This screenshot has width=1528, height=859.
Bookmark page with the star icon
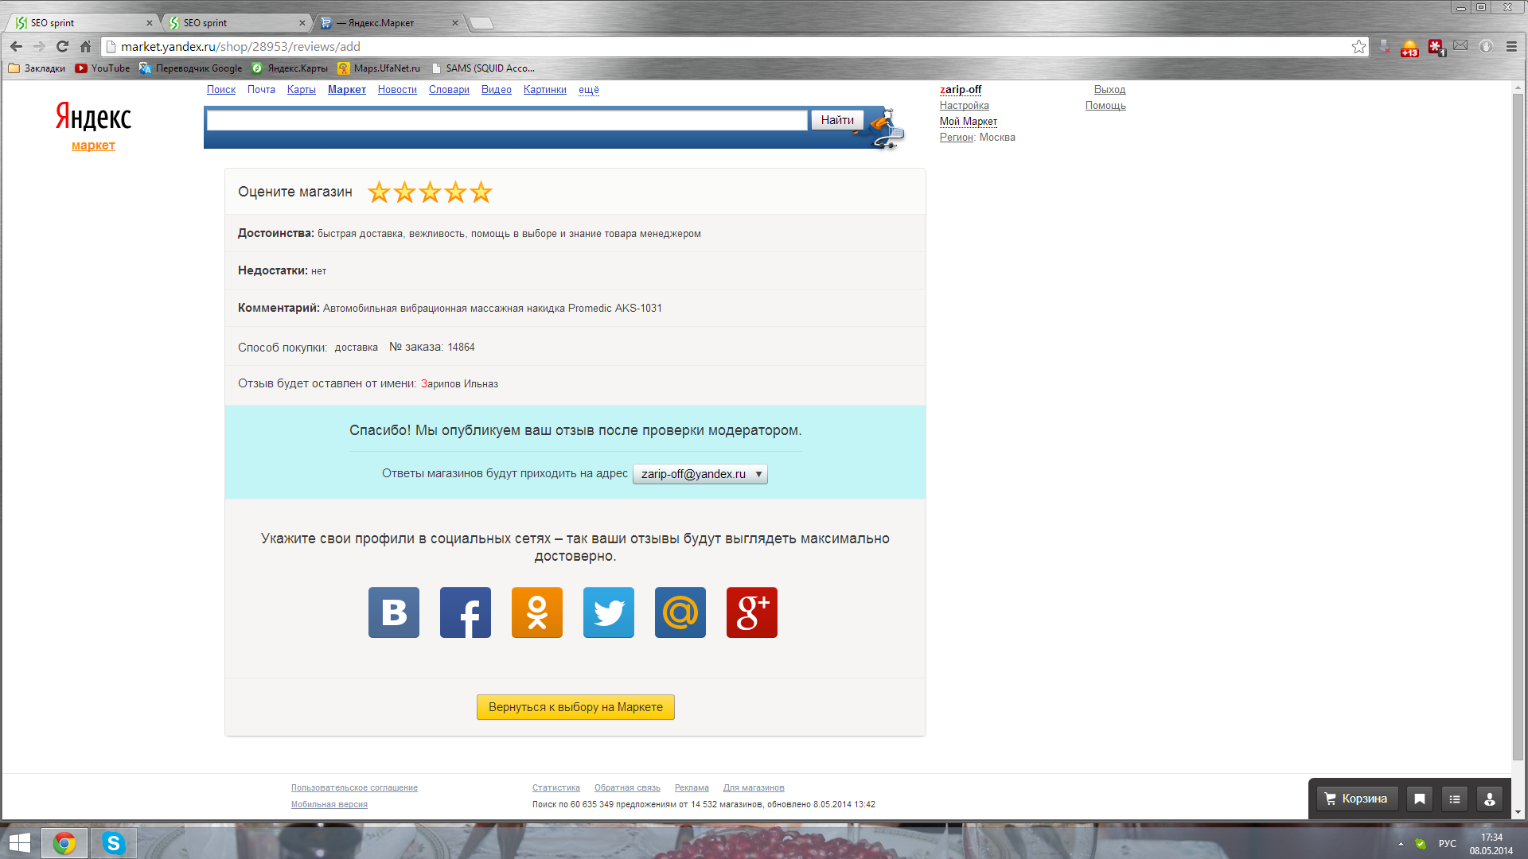(x=1358, y=47)
